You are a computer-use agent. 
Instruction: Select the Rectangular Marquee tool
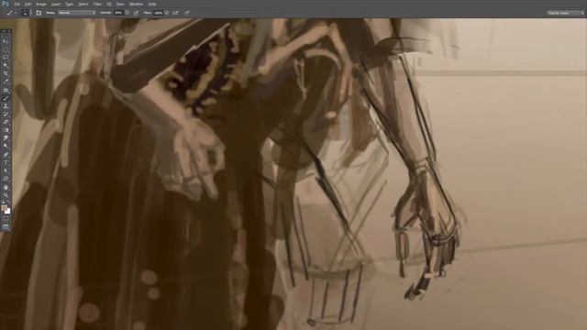click(x=6, y=49)
